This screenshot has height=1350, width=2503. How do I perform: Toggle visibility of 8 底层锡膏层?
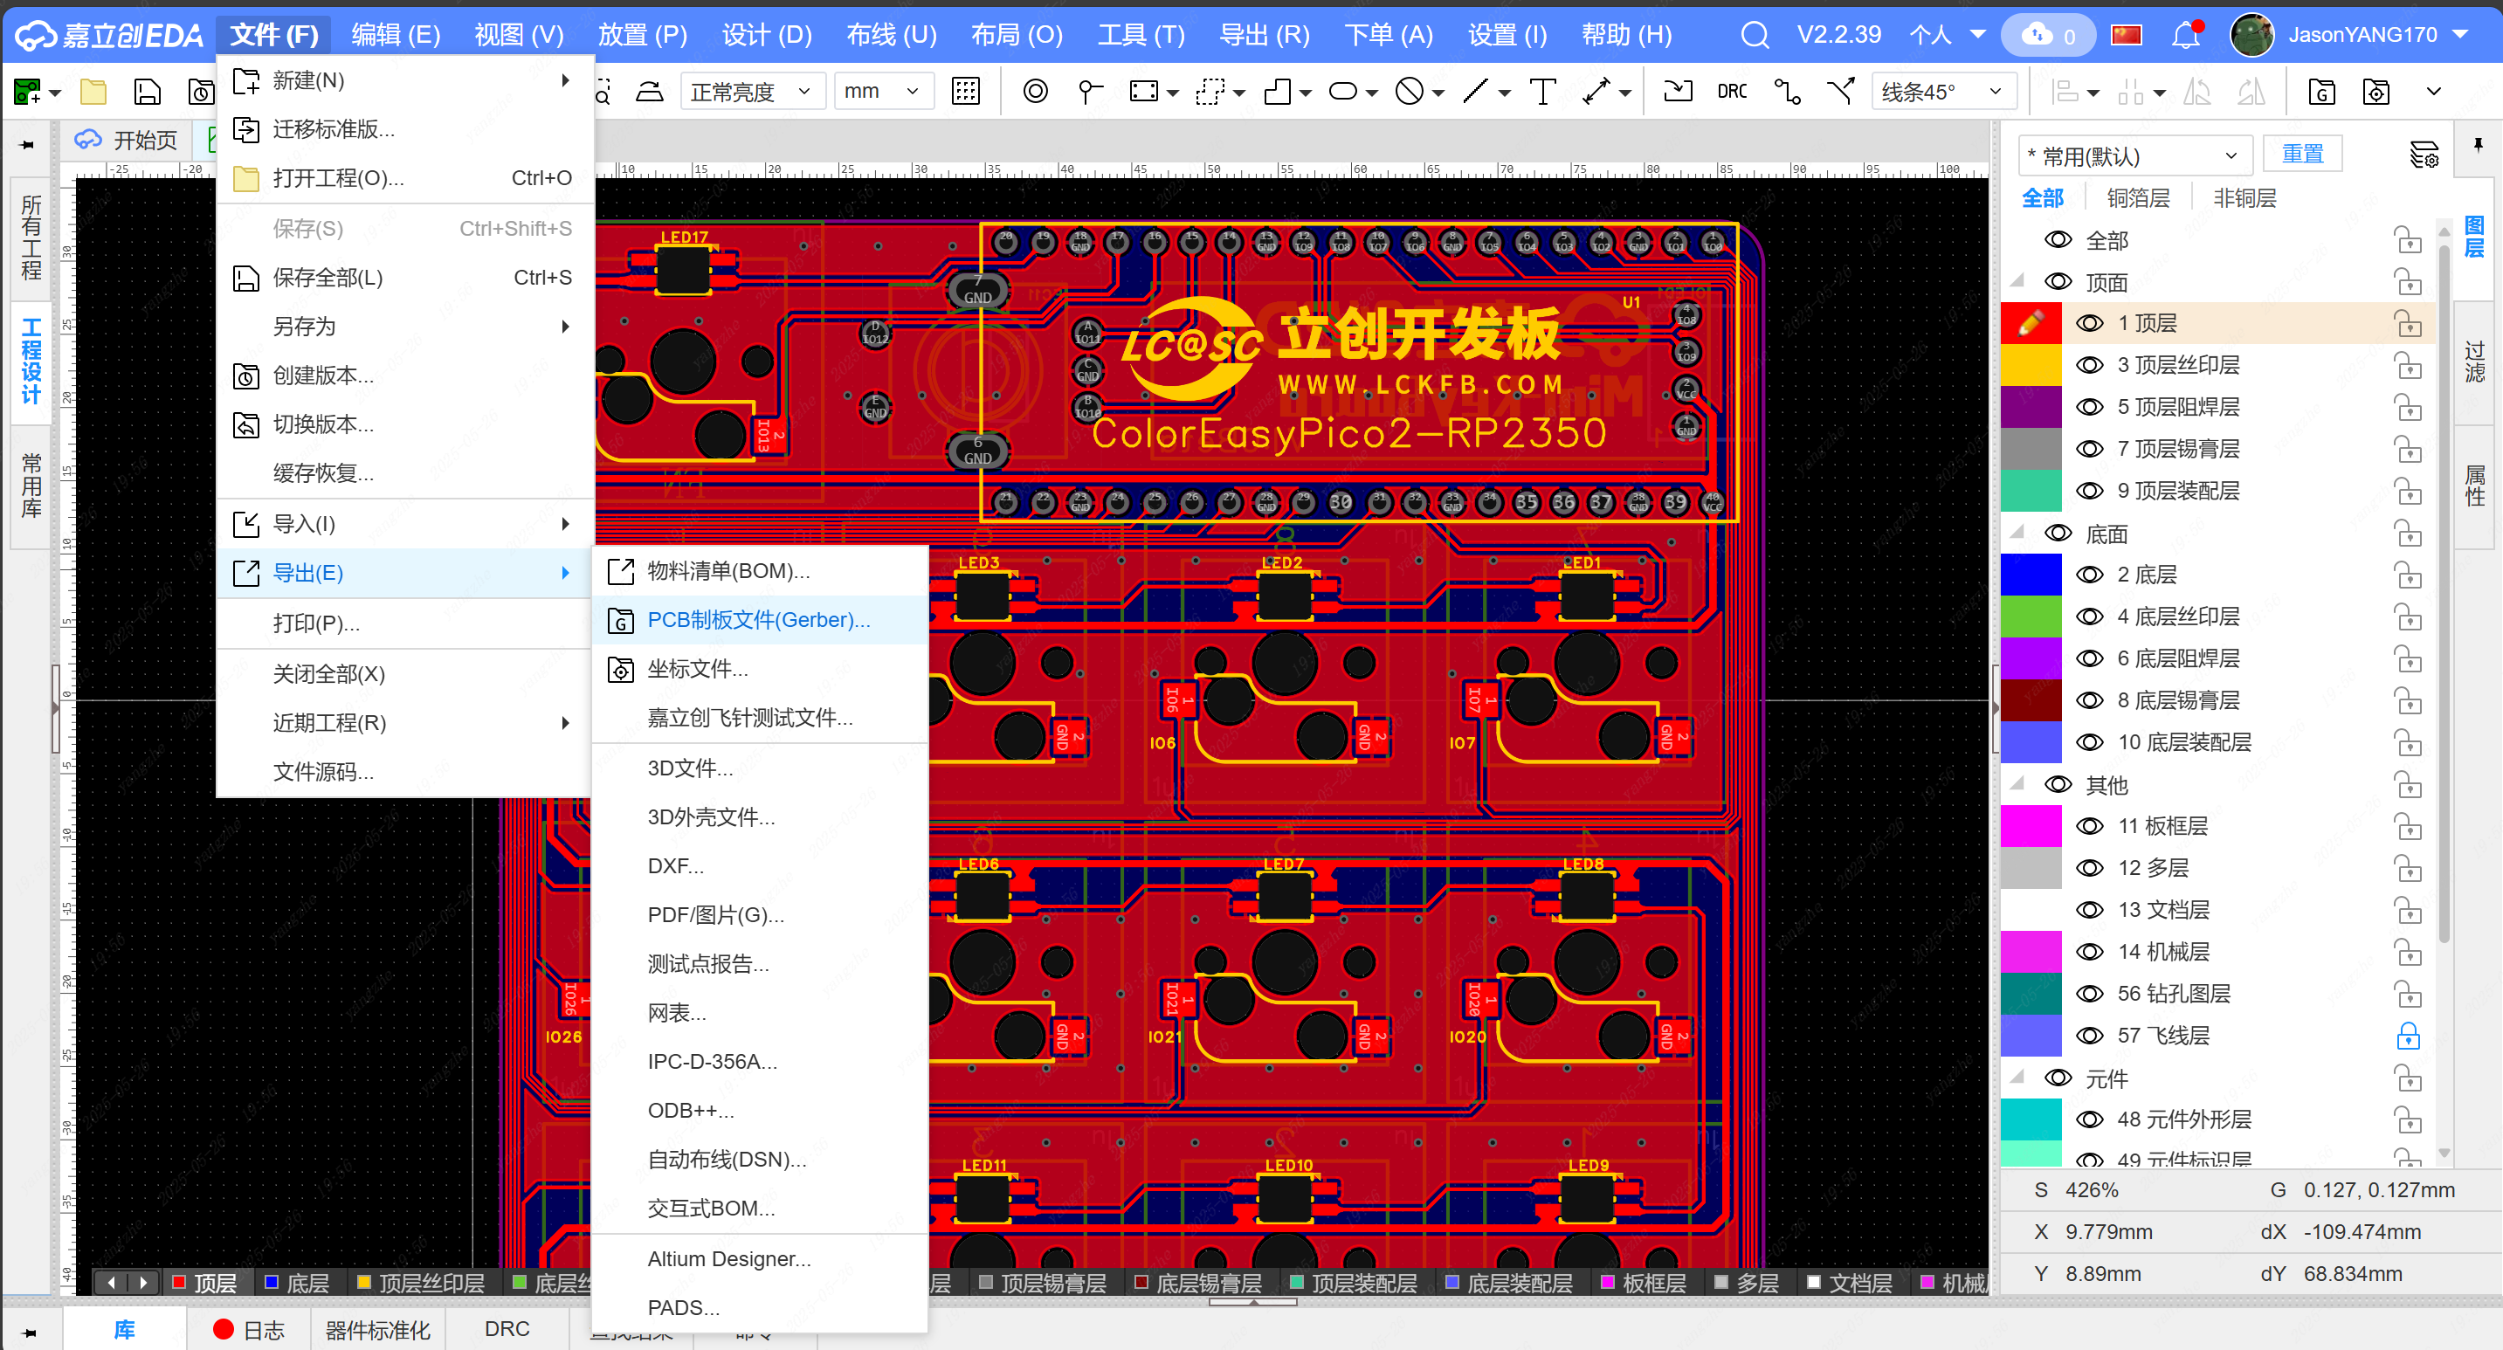coord(2089,700)
